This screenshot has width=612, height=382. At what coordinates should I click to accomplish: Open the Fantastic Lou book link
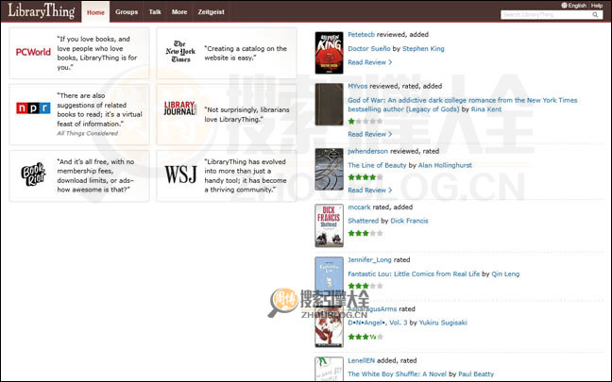(x=414, y=274)
